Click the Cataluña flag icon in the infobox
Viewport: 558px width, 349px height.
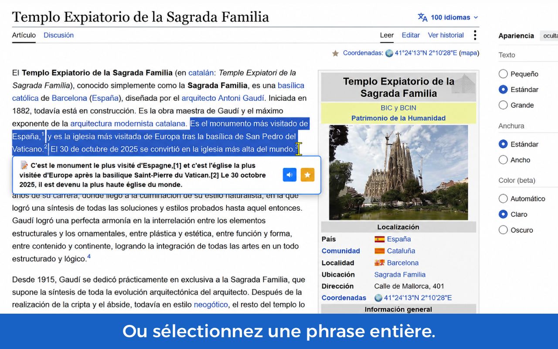click(x=380, y=251)
